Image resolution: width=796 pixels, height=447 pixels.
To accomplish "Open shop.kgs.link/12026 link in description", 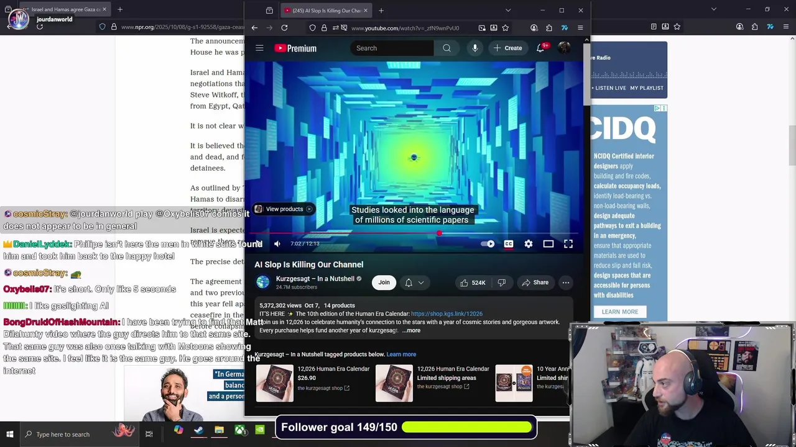I will click(447, 314).
